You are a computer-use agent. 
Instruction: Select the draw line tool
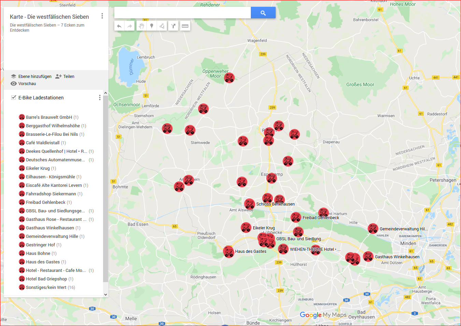pos(162,26)
